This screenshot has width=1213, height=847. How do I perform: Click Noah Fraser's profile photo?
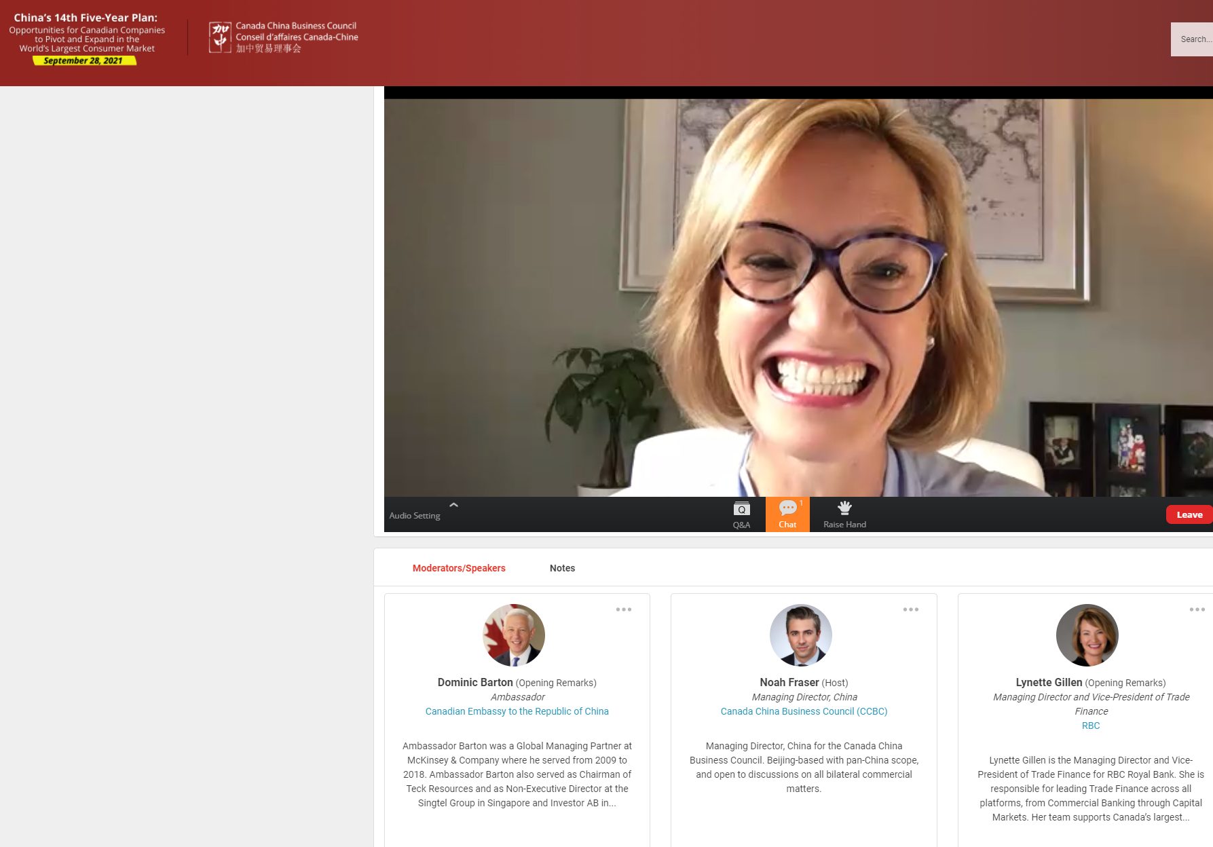coord(801,635)
